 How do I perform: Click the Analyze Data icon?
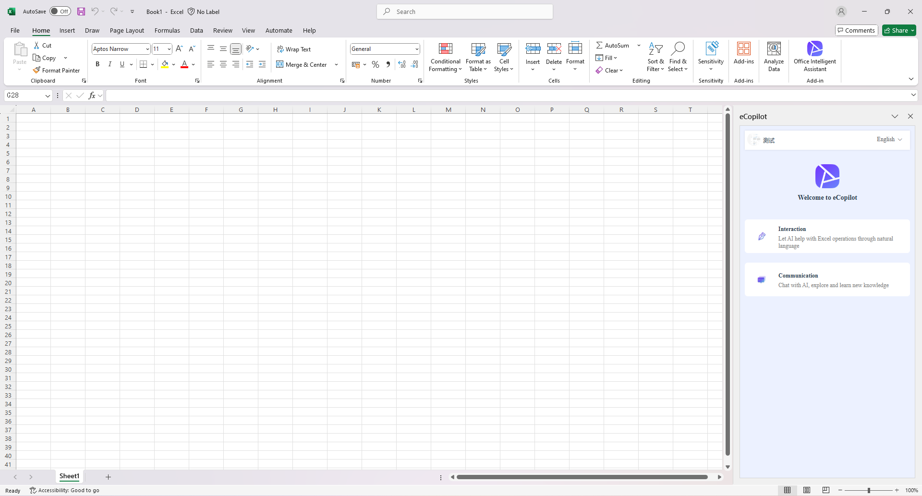pos(774,56)
